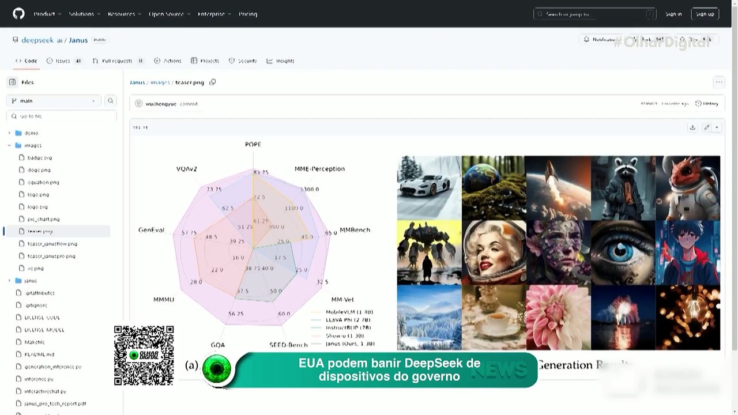The width and height of the screenshot is (738, 415).
Task: Open generation_inference.py in file tree
Action: (53, 367)
